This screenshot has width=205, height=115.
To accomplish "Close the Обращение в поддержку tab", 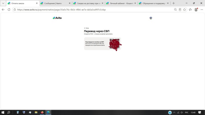I will [x=168, y=3].
